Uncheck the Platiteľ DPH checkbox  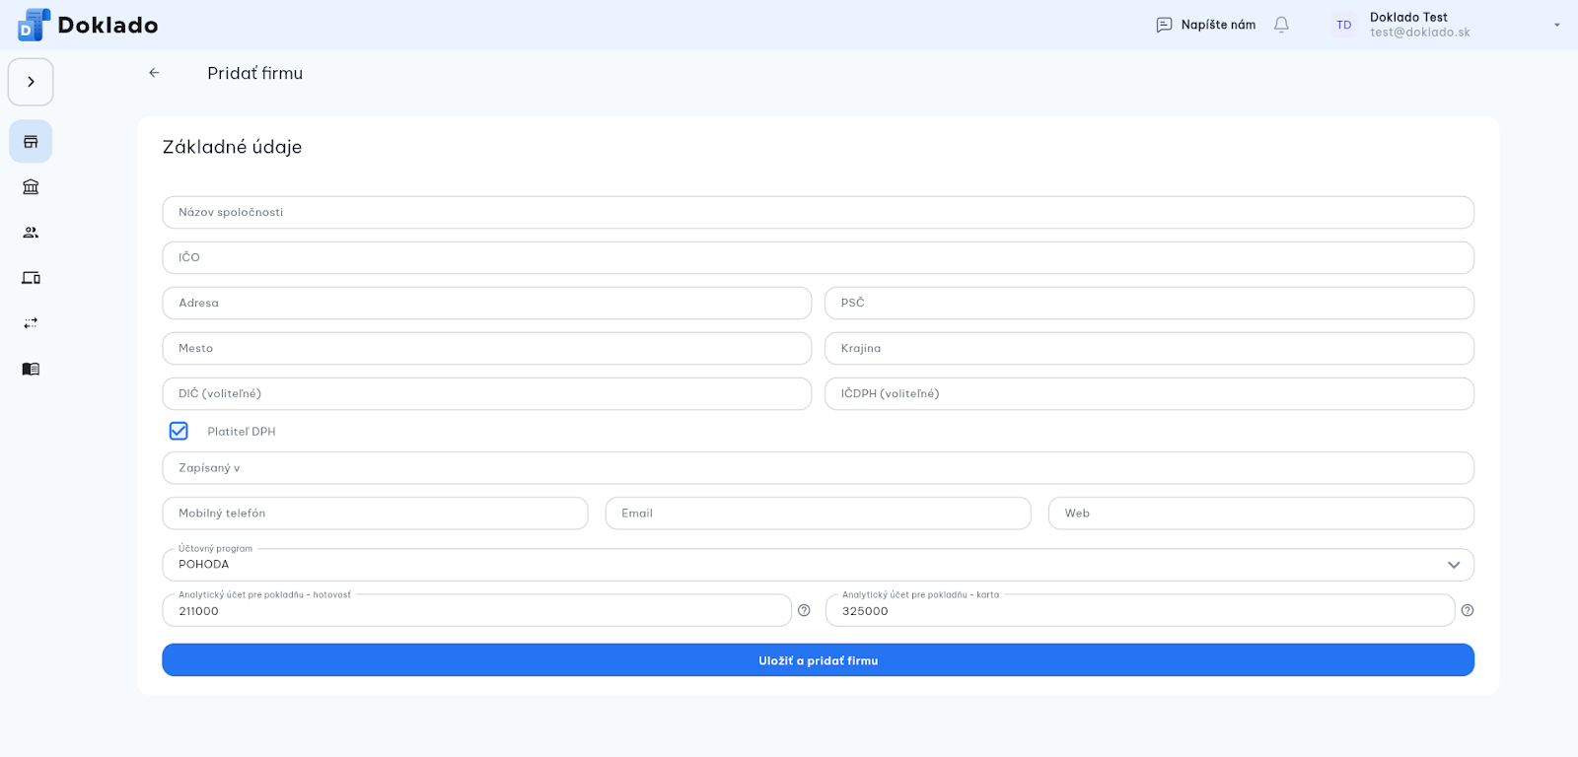click(x=179, y=431)
